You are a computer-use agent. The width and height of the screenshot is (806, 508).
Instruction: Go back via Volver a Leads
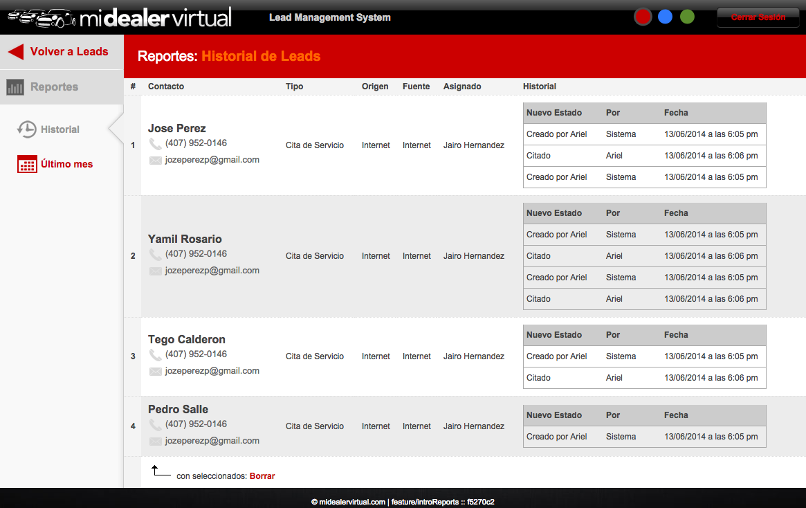pyautogui.click(x=69, y=51)
